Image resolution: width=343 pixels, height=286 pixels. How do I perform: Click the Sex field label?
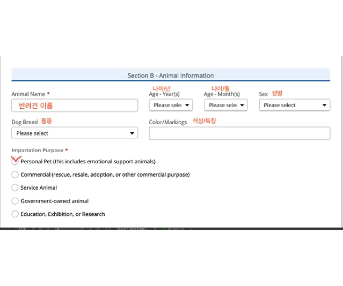[263, 94]
